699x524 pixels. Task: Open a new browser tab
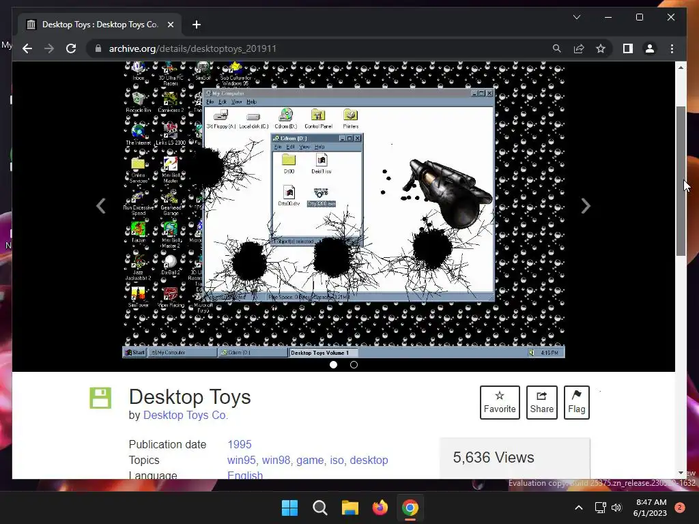coord(197,25)
